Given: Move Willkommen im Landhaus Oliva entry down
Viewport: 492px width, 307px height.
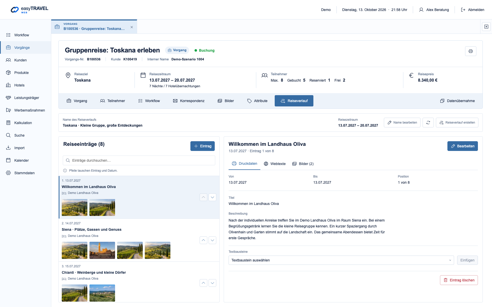Looking at the screenshot, I should (212, 197).
